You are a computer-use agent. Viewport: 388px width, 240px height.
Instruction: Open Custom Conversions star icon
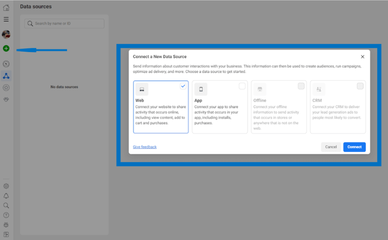click(x=6, y=87)
